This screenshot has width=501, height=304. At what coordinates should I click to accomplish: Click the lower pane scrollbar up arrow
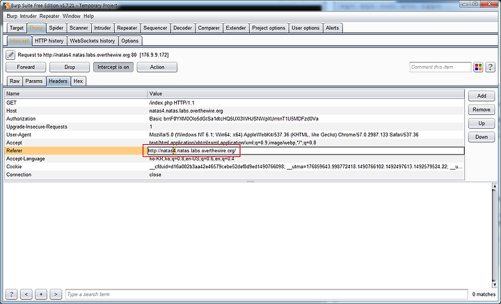(495, 186)
